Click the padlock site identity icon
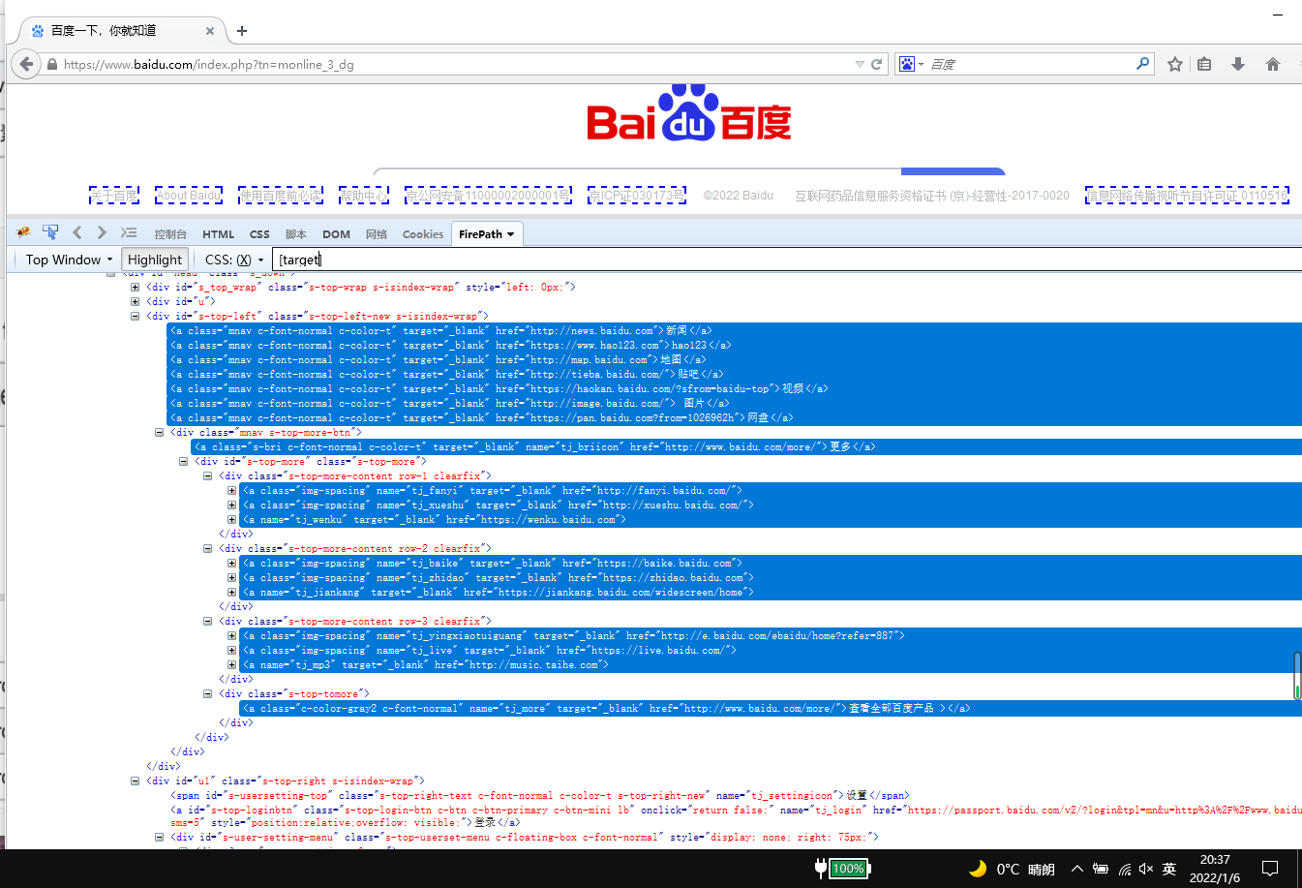The image size is (1302, 888). click(x=52, y=65)
